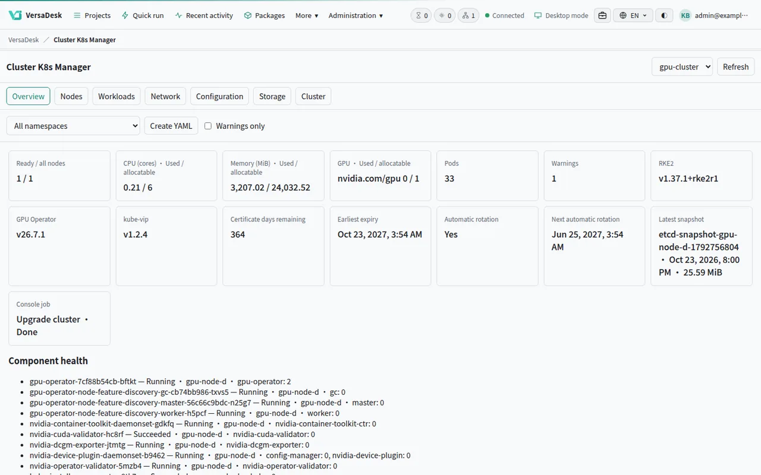This screenshot has width=761, height=475.
Task: Click the Connected status indicator
Action: click(x=505, y=15)
